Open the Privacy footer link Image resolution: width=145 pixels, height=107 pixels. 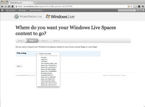(x=124, y=76)
